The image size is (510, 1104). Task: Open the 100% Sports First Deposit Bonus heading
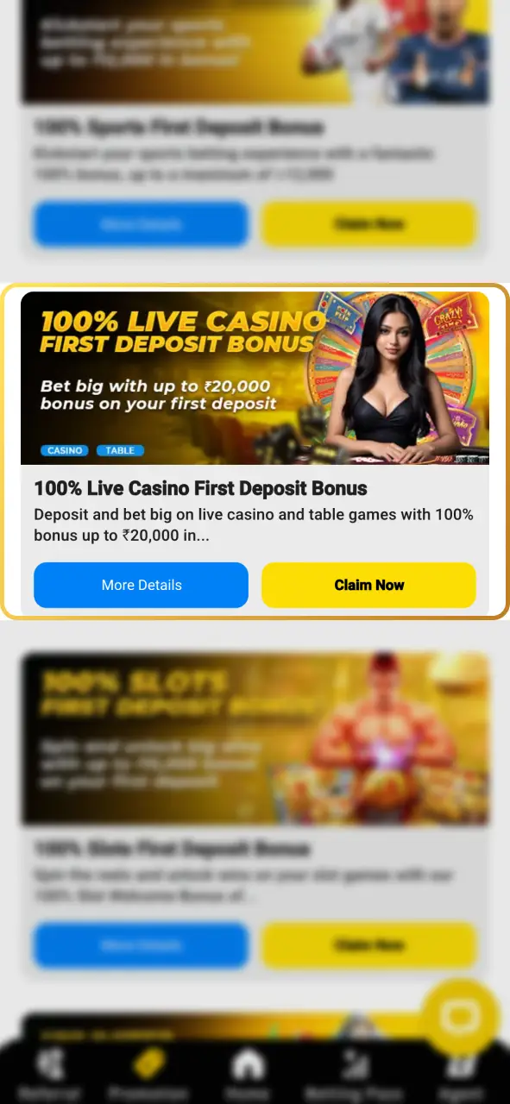pos(179,128)
